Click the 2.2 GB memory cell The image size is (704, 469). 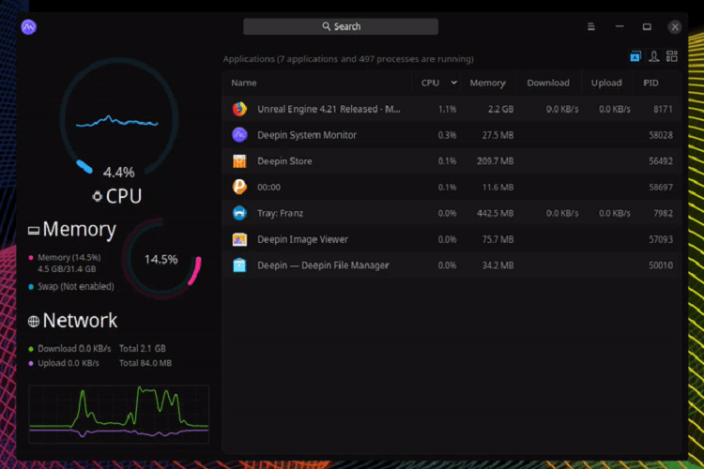(500, 109)
